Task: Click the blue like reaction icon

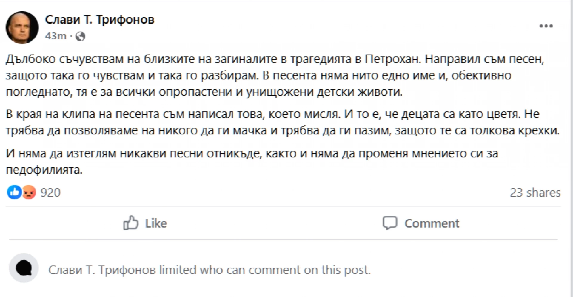Action: tap(14, 192)
